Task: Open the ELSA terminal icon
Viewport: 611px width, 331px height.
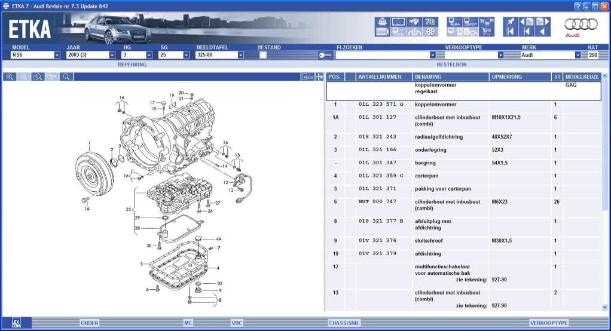Action: click(x=454, y=22)
